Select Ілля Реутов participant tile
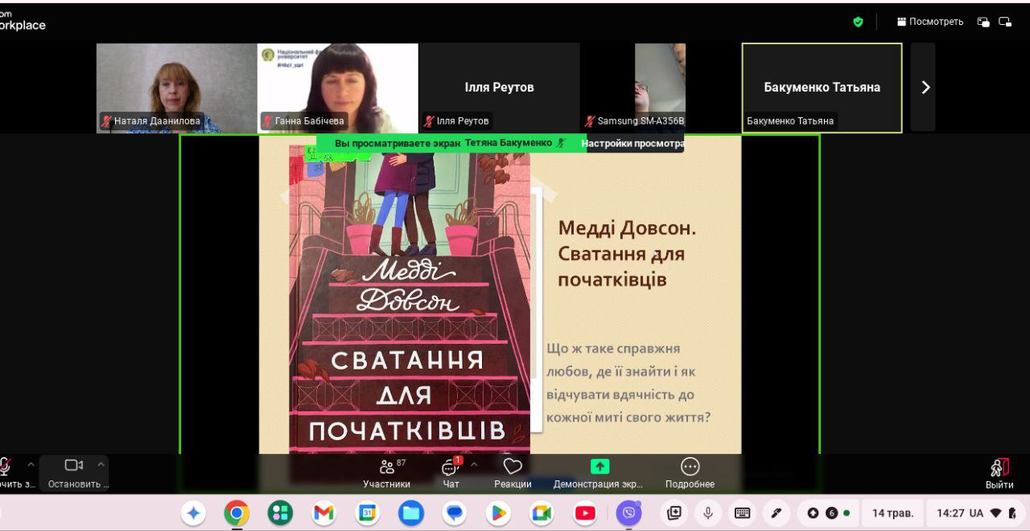 tap(500, 88)
